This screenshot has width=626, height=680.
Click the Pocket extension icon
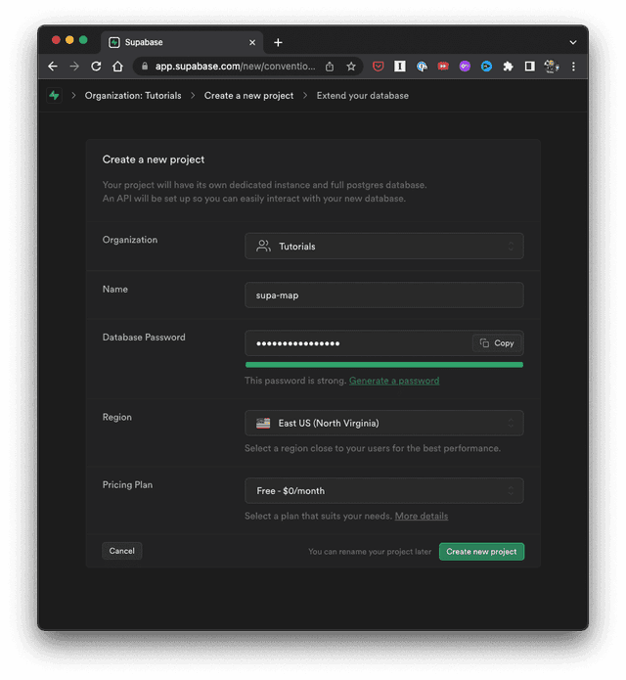tap(379, 67)
